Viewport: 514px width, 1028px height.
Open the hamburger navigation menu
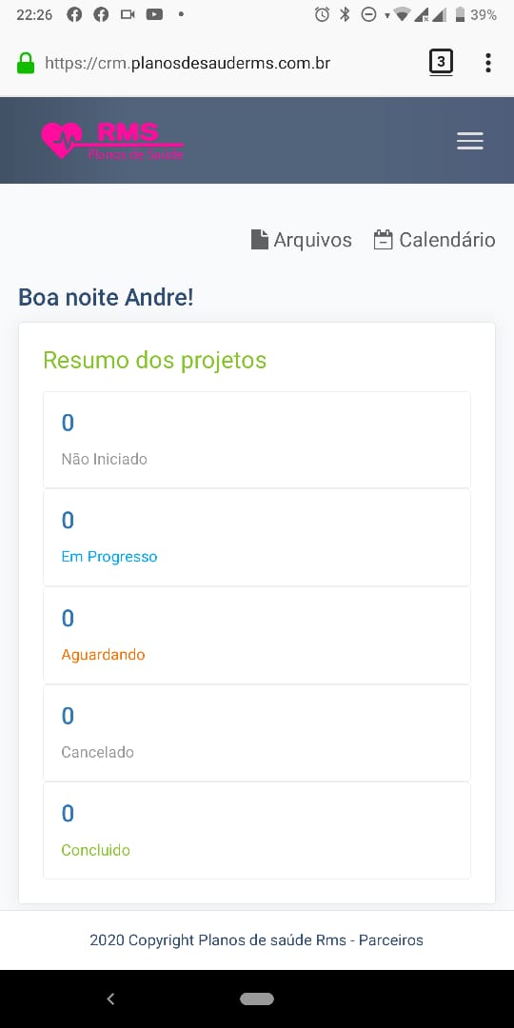coord(470,141)
